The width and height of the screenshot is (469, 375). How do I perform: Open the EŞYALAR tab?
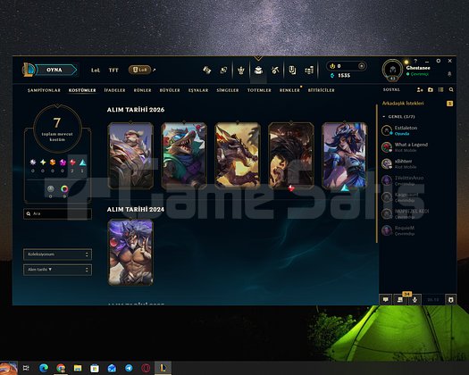(x=198, y=90)
